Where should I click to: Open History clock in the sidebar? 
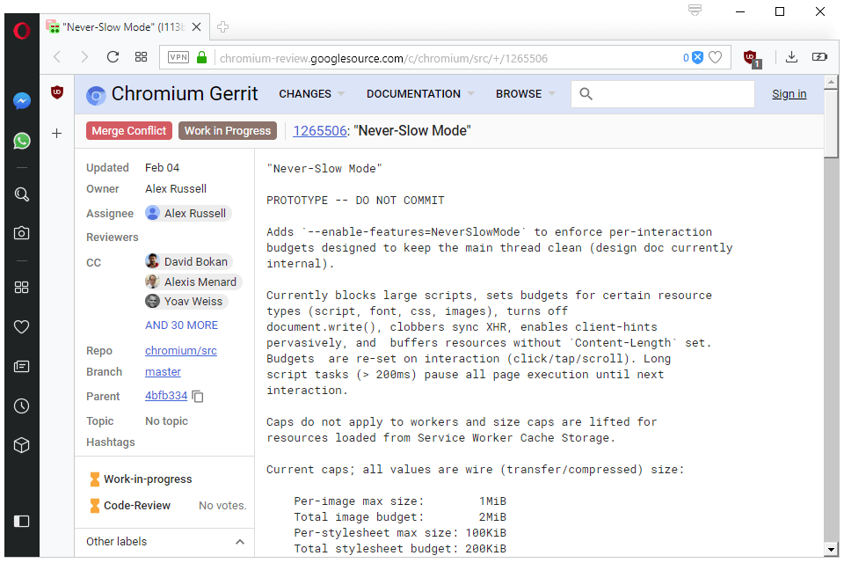tap(21, 406)
